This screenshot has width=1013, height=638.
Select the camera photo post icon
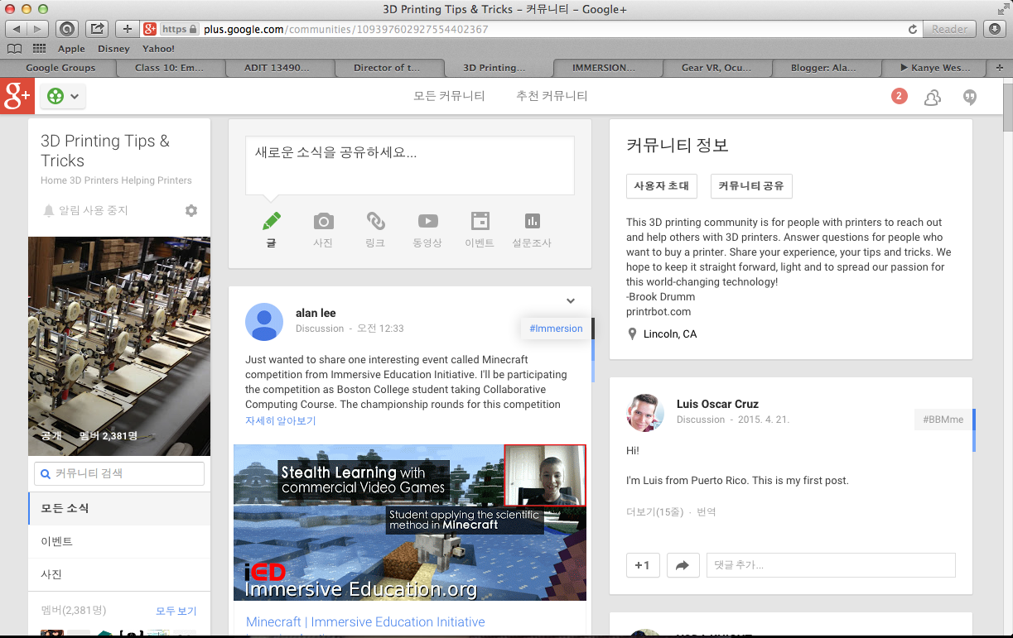323,221
